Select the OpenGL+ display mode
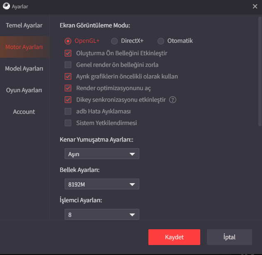 tap(68, 41)
